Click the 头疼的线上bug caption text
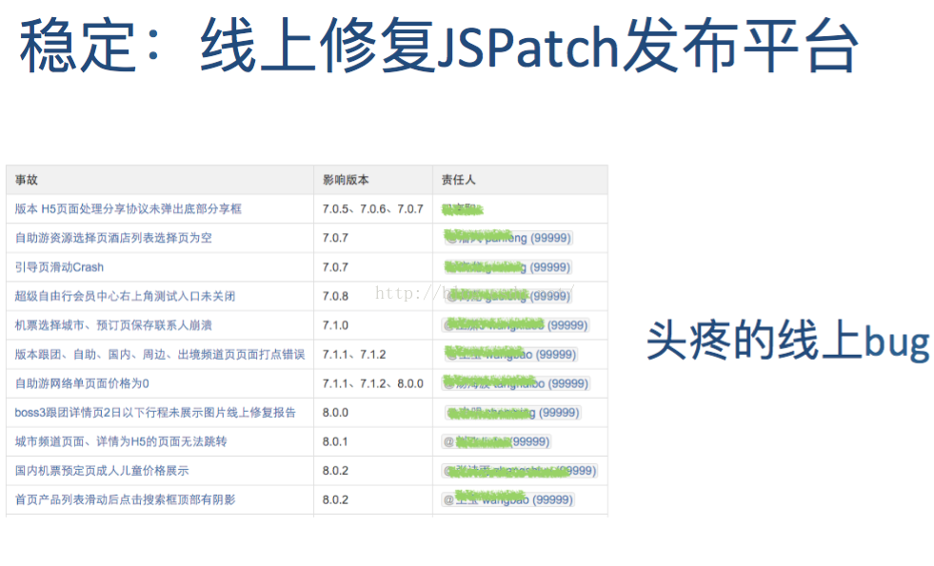 coord(787,340)
